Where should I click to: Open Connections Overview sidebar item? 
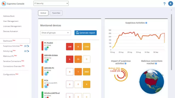[12, 66]
